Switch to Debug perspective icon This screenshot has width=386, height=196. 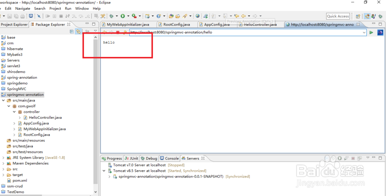tap(381, 17)
